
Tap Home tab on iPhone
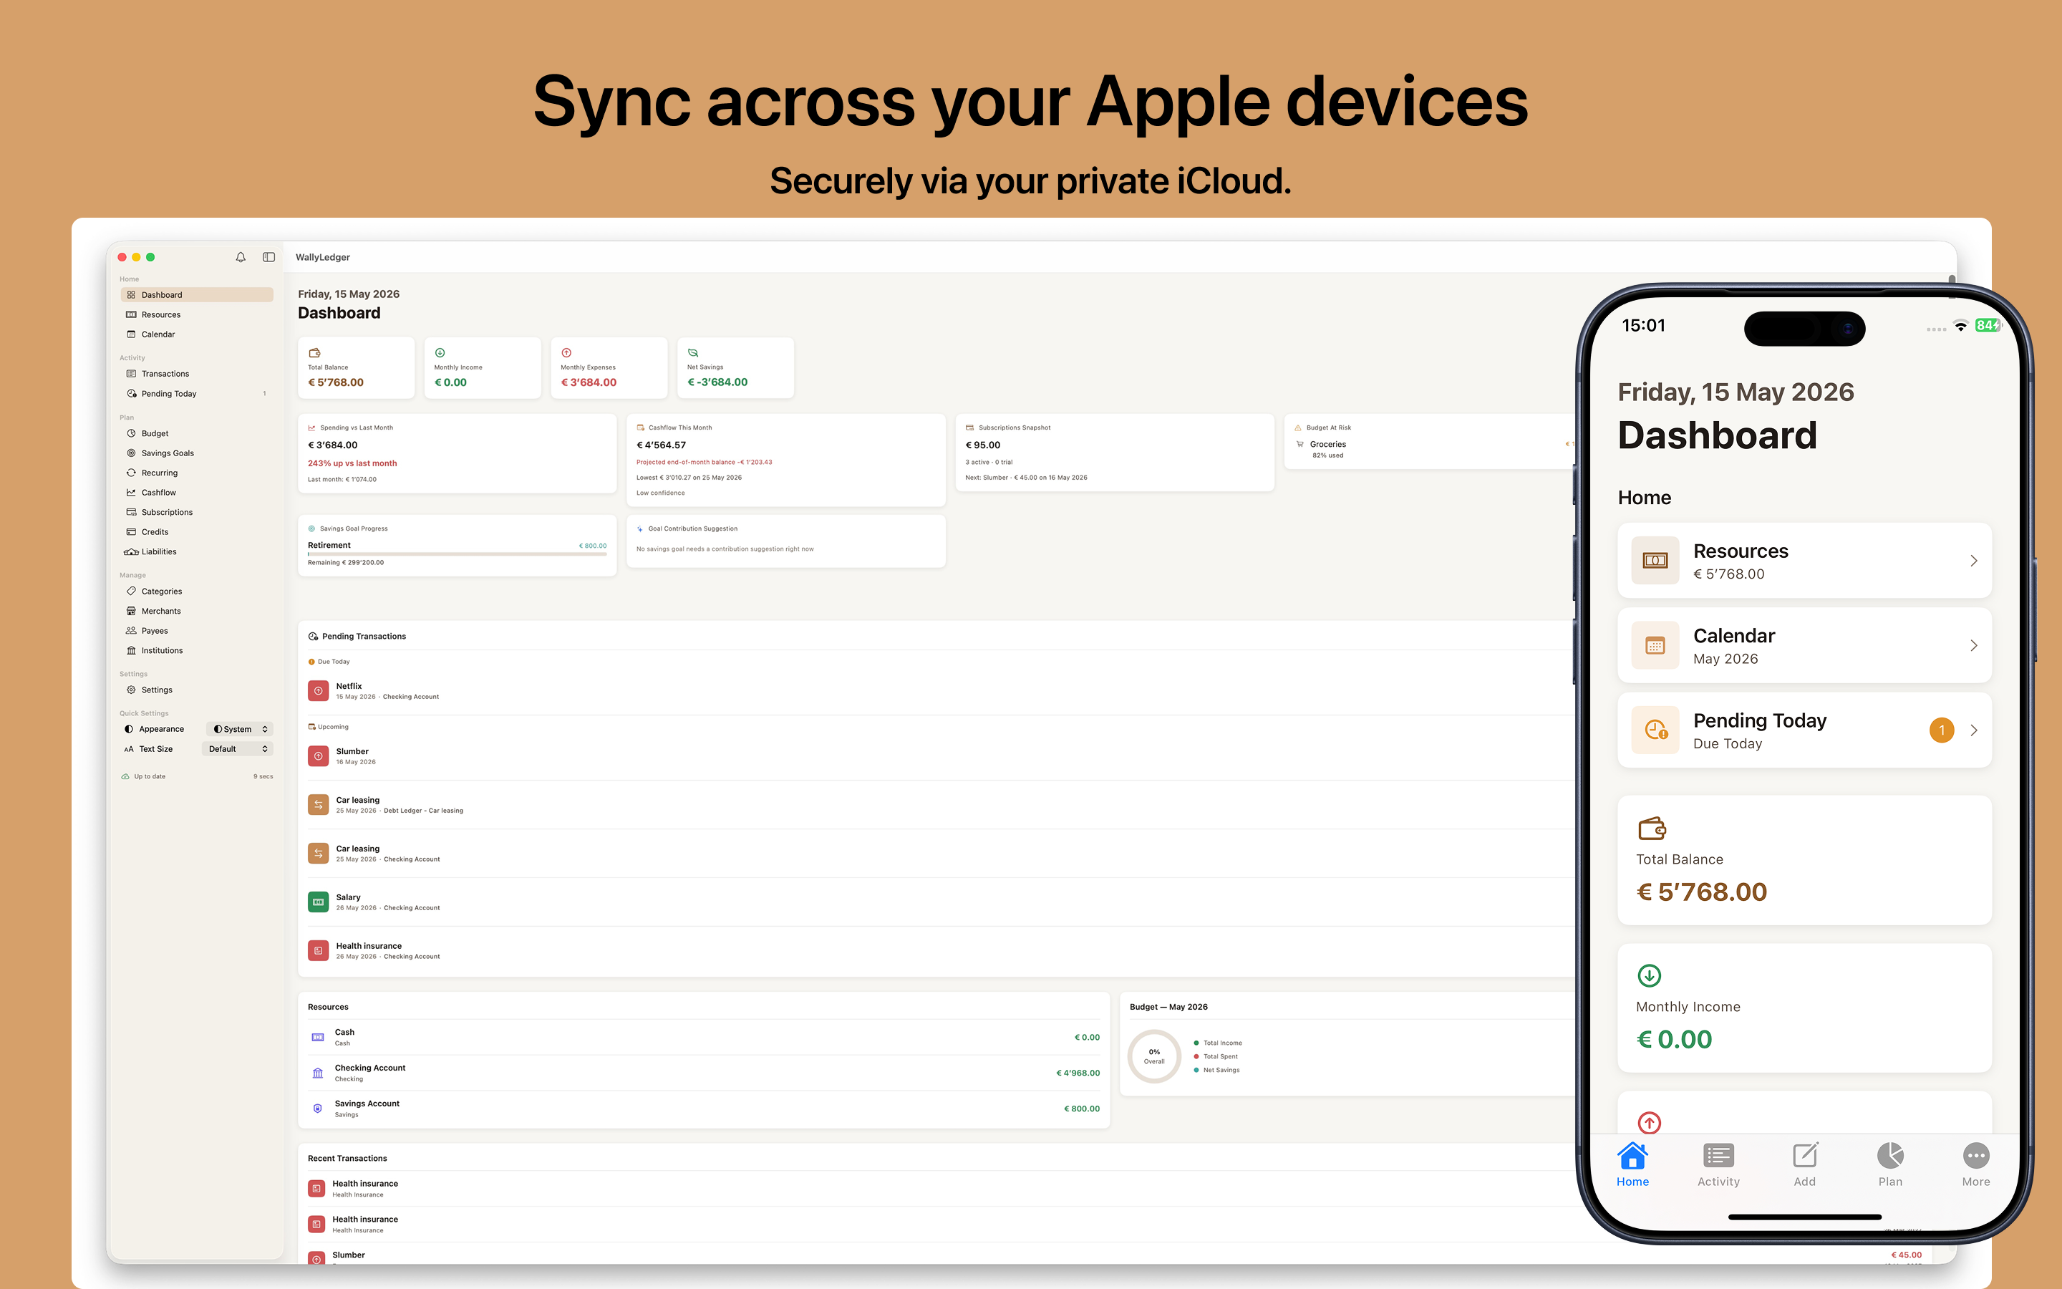coord(1632,1165)
